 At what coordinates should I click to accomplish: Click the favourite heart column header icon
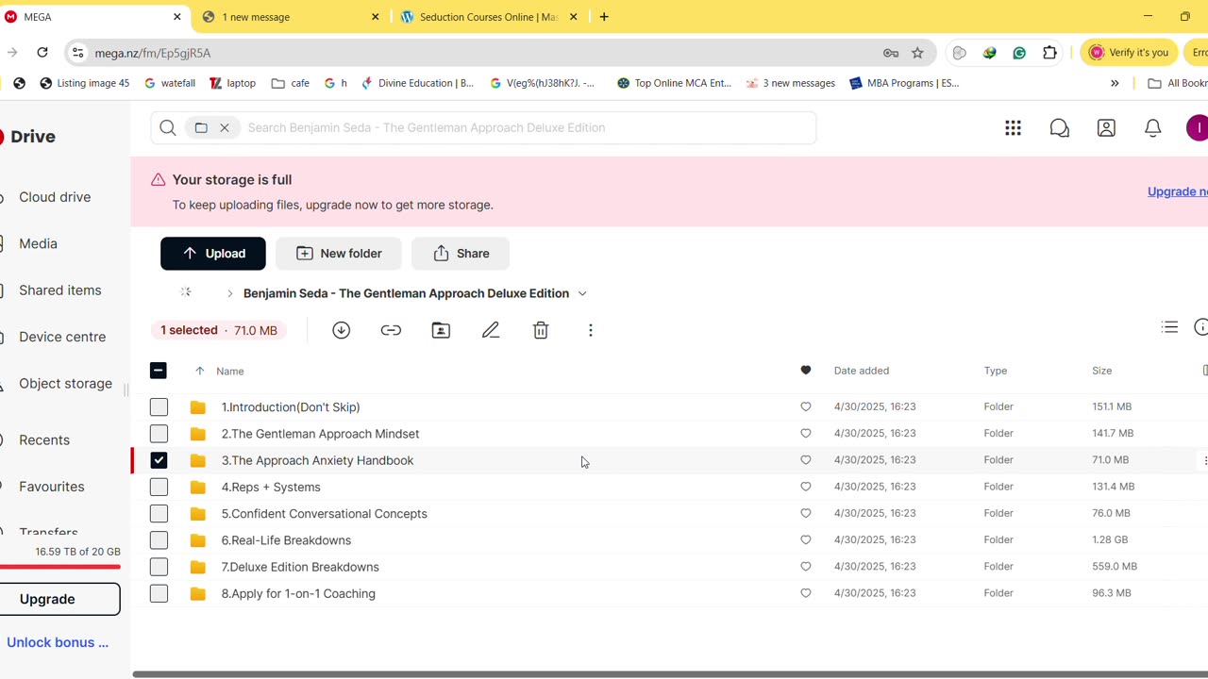click(x=805, y=371)
